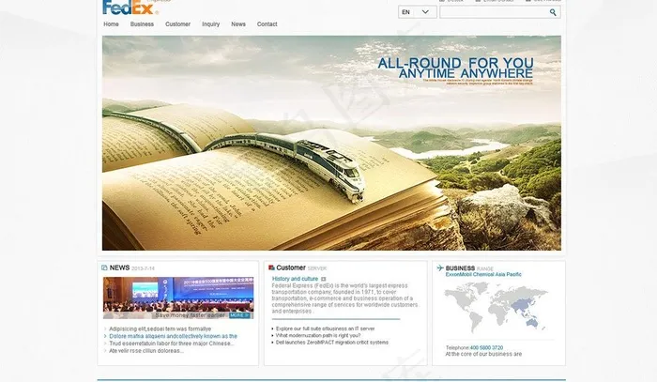657x382 pixels.
Task: Click 'Dell launches ZeroIMPACT migration' link
Action: (x=331, y=343)
